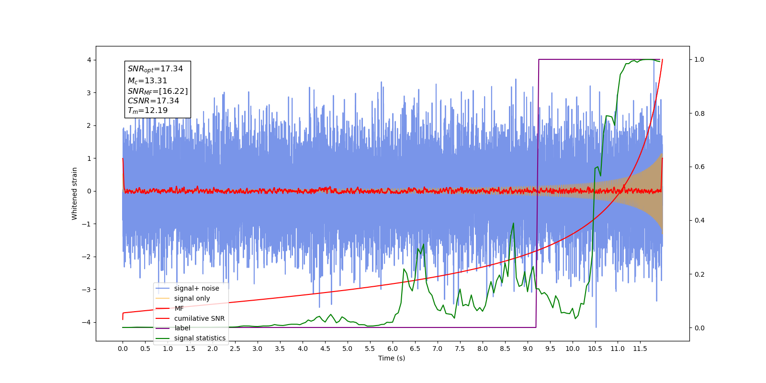Click the x-axis tick label 8.5
Image resolution: width=766 pixels, height=383 pixels.
point(505,349)
